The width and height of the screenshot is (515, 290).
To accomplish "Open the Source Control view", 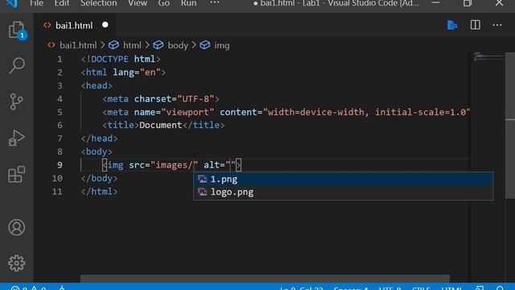I will [x=16, y=101].
